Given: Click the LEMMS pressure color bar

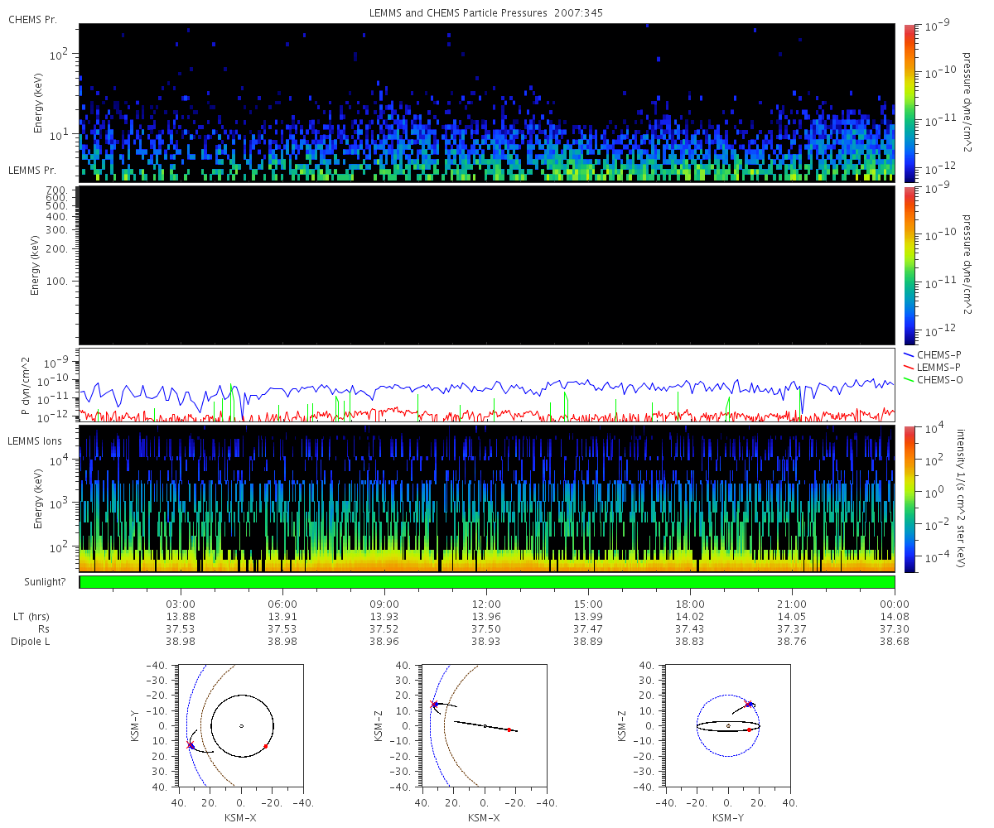Looking at the screenshot, I should coord(909,265).
